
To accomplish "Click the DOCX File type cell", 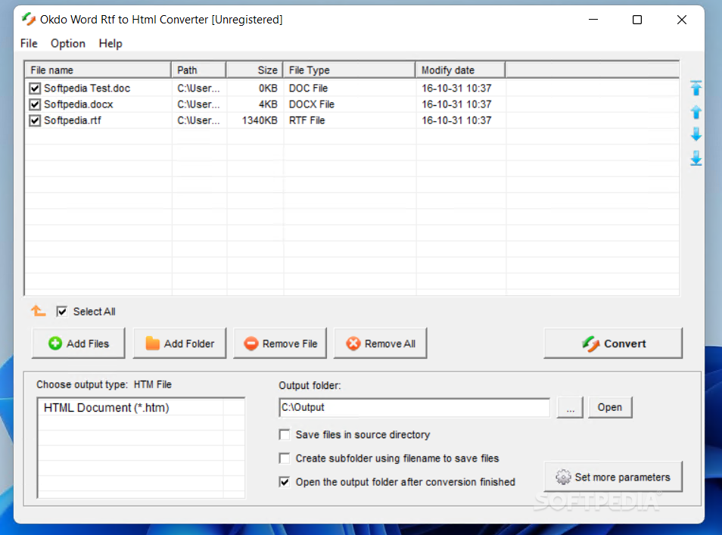I will coord(312,104).
